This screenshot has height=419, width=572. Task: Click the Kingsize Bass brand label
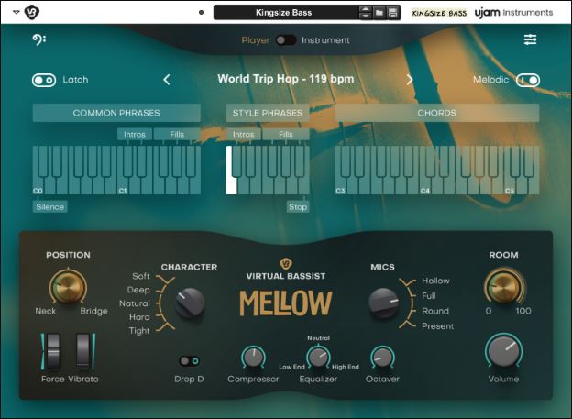[x=439, y=13]
